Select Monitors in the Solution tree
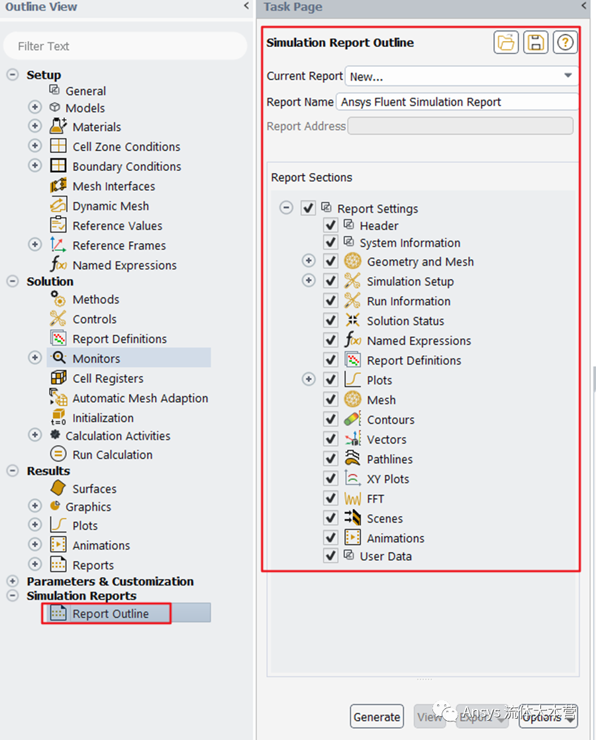 pos(96,358)
